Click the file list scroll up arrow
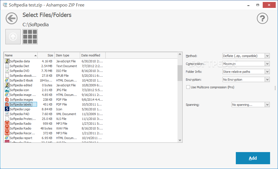The image size is (278, 169). pyautogui.click(x=180, y=54)
